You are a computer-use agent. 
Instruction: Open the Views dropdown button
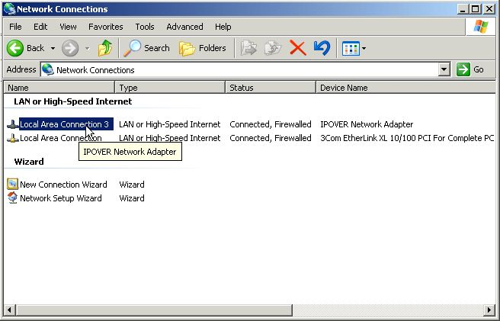354,48
